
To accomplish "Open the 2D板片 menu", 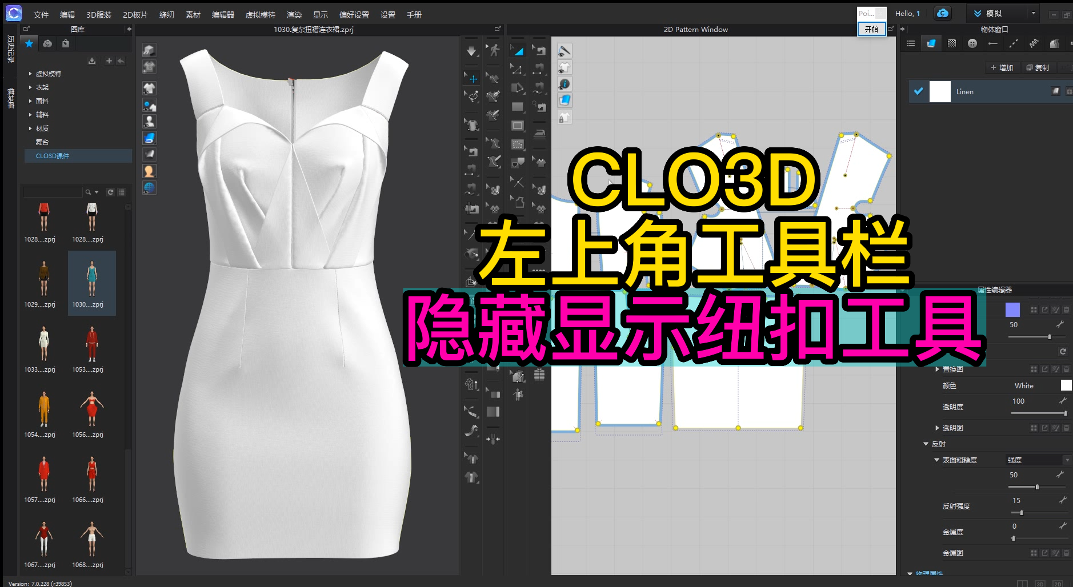I will 135,15.
